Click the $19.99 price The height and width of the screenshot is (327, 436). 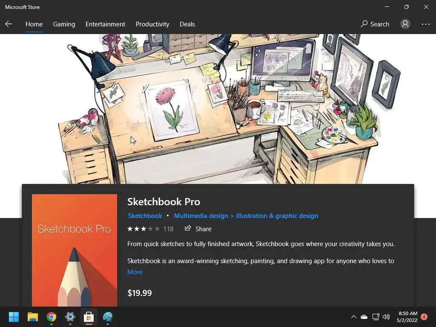click(140, 293)
